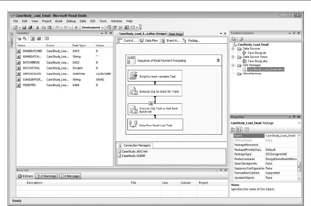Screen dimensions: 311x206
Task: Click the Properties panel vertical scrollbar
Action: 299,157
